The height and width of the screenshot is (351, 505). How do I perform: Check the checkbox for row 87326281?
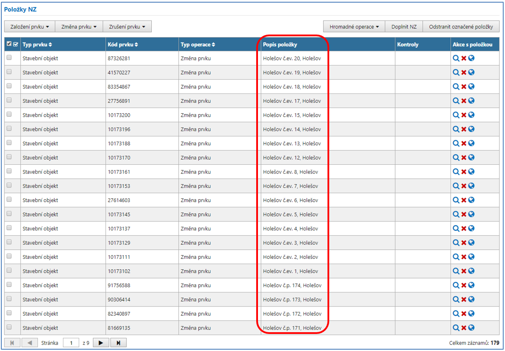point(9,58)
